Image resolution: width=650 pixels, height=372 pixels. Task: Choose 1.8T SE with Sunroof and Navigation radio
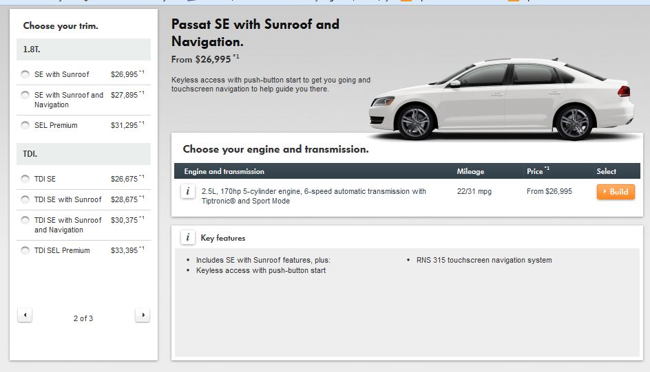tap(25, 95)
